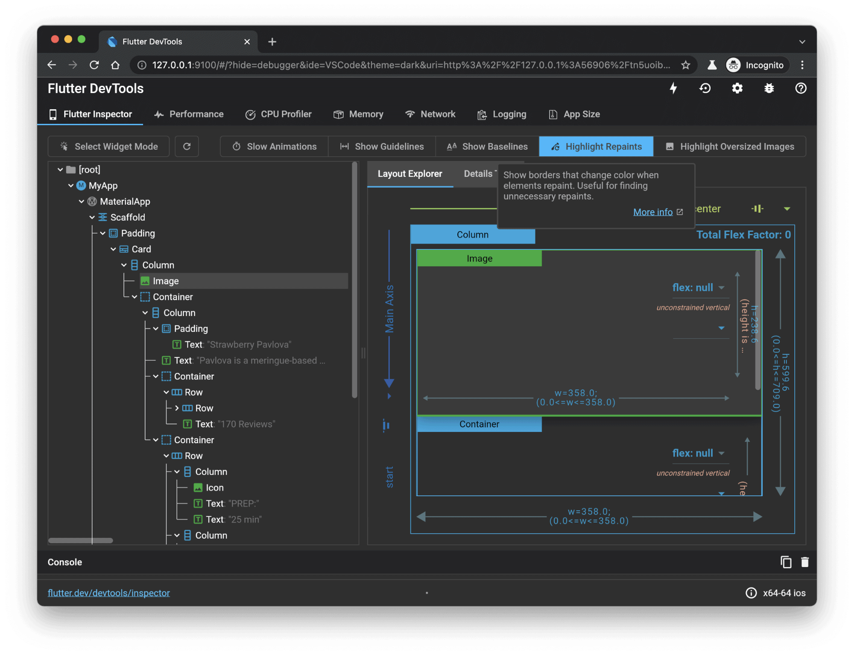This screenshot has width=854, height=655.
Task: Clear console trash icon
Action: pos(804,562)
